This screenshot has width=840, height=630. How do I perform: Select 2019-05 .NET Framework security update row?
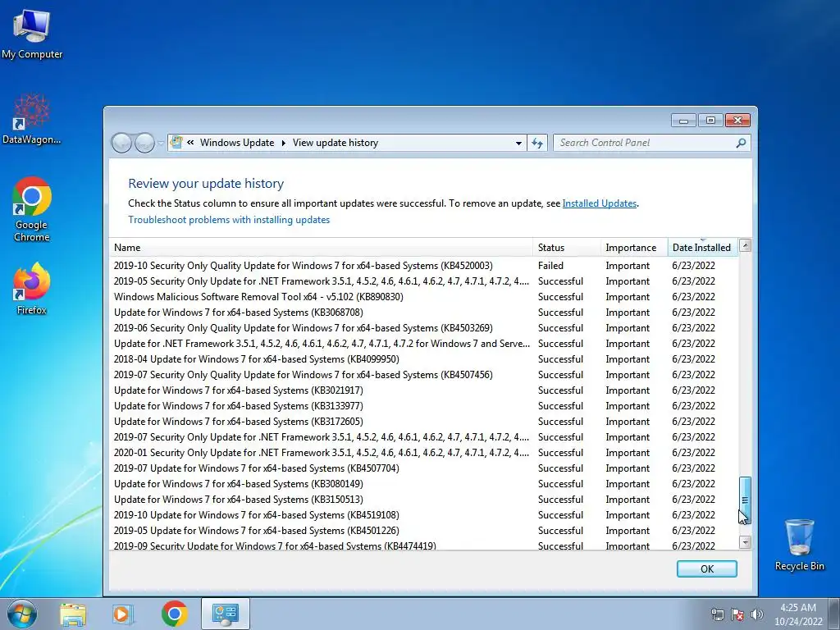423,281
